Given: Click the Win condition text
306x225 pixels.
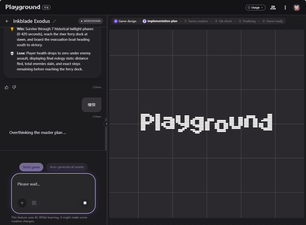Looking at the screenshot, I should pyautogui.click(x=55, y=37).
